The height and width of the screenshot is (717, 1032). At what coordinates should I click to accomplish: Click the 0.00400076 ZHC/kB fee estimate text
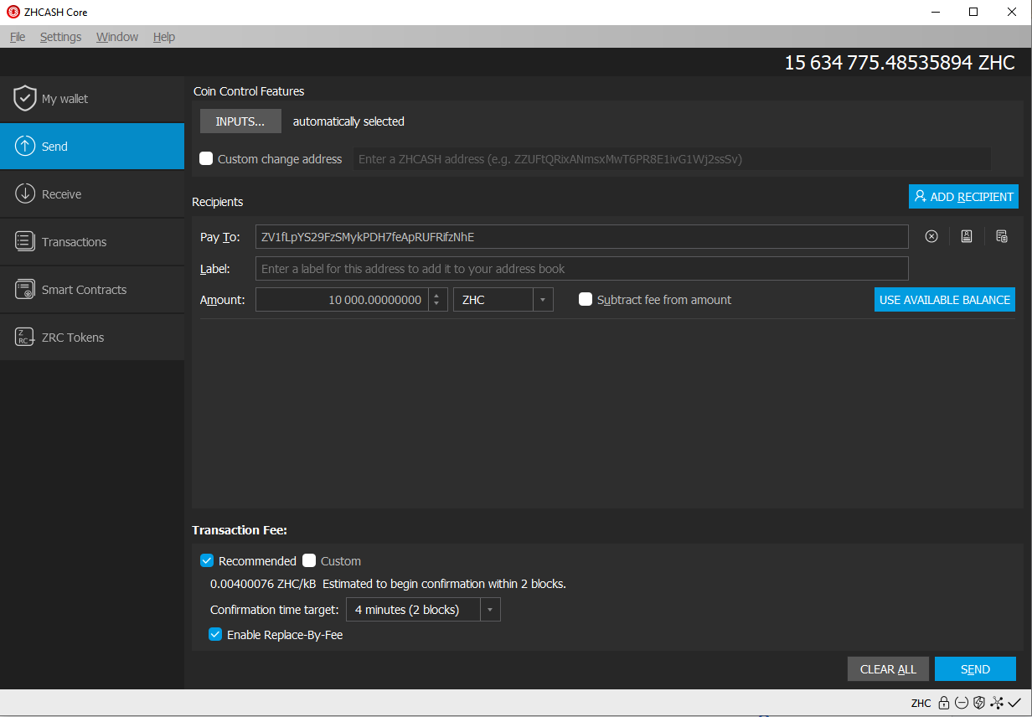(263, 584)
